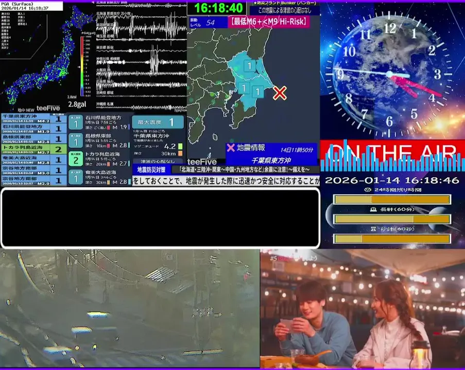This screenshot has height=370, width=465.
Task: Click the clock icon next to 24時間残り時間
Action: point(368,190)
